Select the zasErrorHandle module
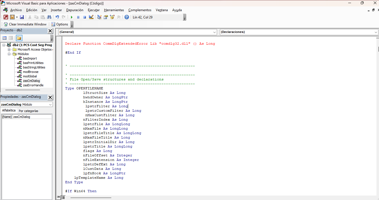This screenshot has height=200, width=379. pos(33,85)
